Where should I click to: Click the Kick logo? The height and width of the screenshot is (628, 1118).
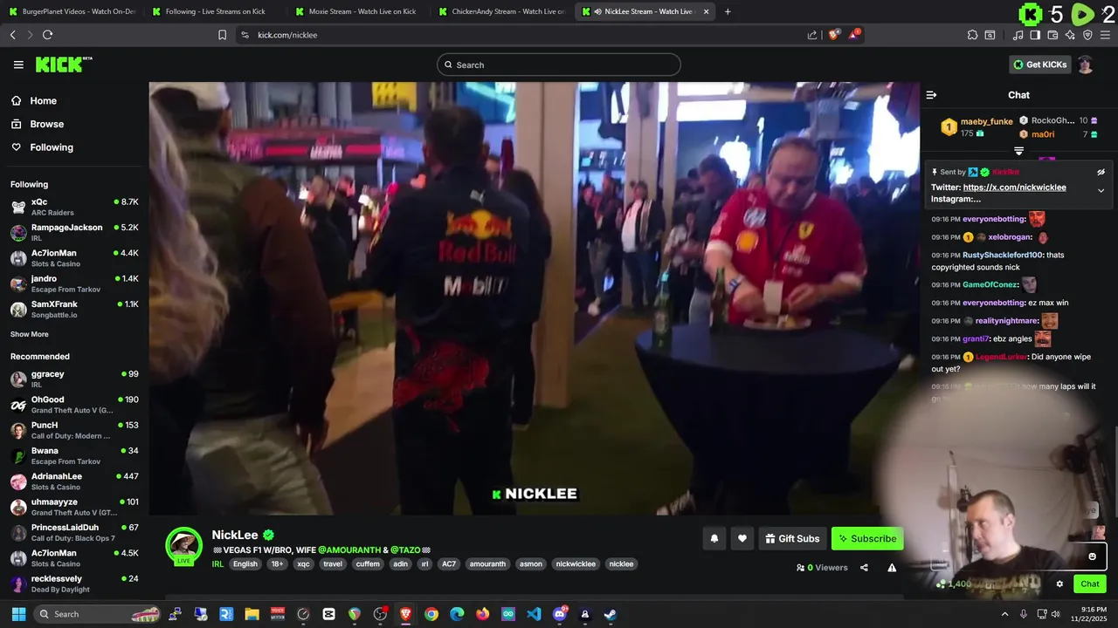[64, 65]
